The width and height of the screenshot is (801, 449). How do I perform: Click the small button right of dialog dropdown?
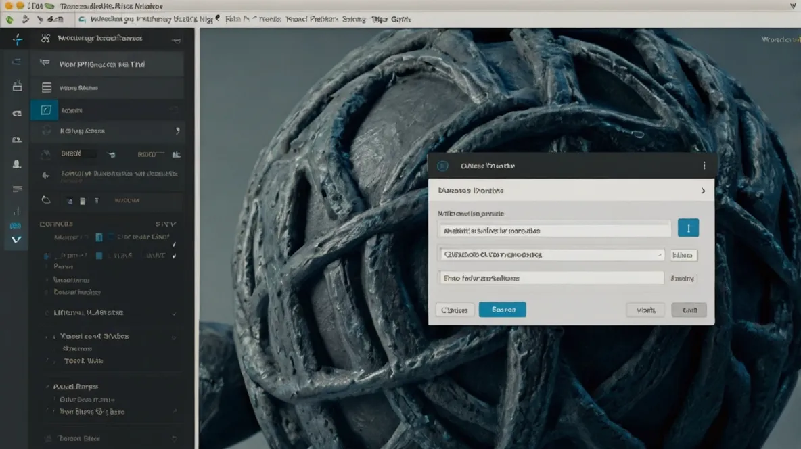coord(683,255)
